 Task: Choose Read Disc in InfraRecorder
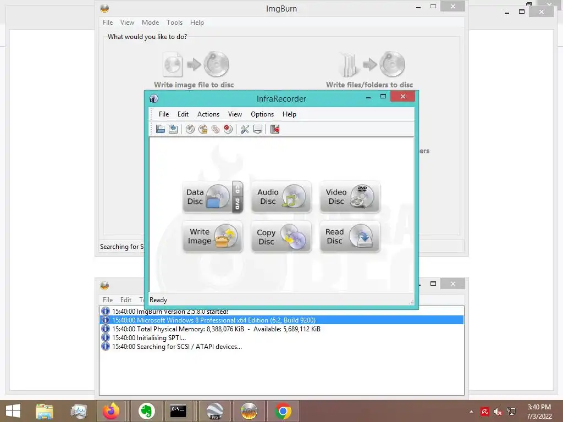pyautogui.click(x=350, y=236)
